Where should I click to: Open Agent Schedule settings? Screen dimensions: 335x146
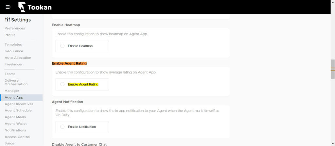pos(18,111)
